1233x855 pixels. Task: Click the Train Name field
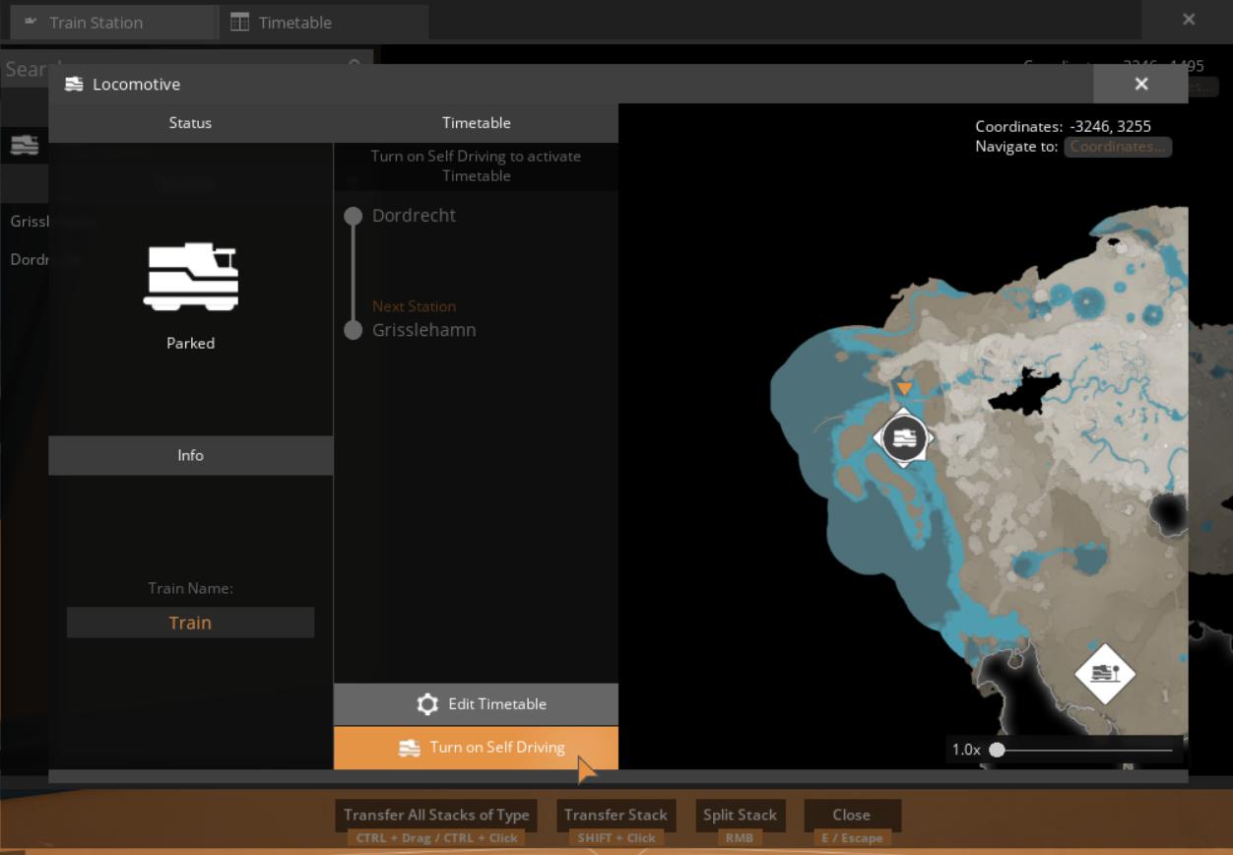click(x=190, y=623)
